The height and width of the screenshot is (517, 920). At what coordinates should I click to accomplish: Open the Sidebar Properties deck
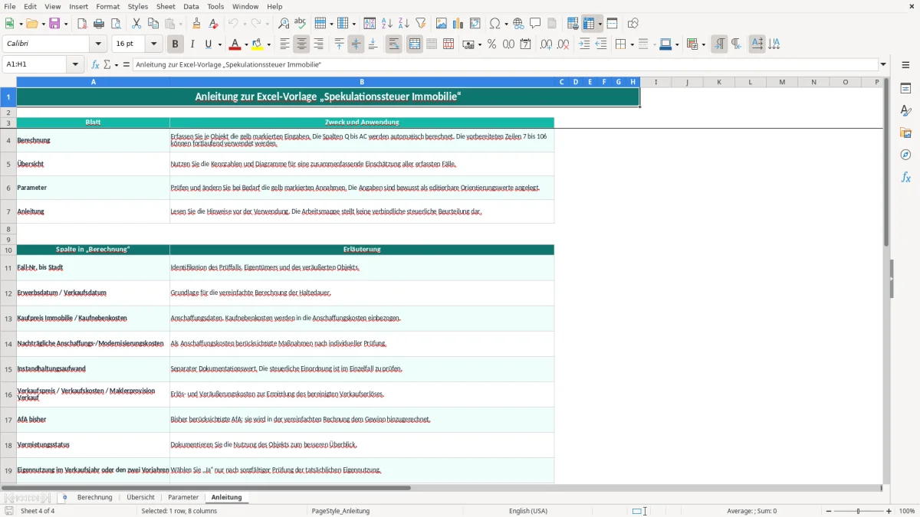pos(905,89)
